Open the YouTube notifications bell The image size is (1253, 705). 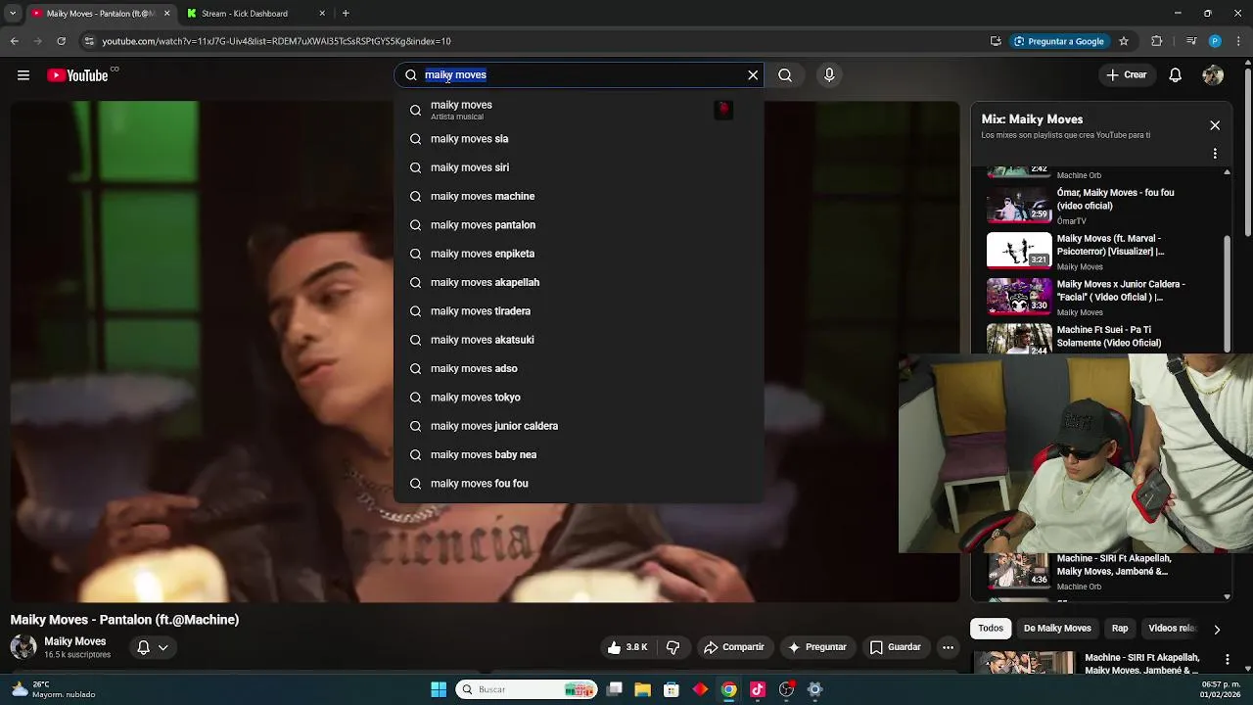[x=1176, y=75]
